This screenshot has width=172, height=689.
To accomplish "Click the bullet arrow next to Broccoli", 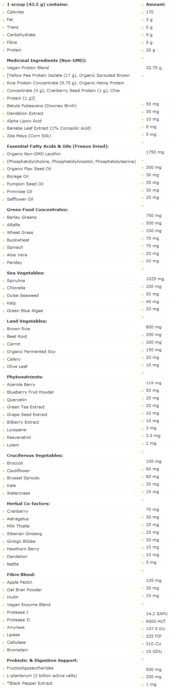I will point(3,463).
